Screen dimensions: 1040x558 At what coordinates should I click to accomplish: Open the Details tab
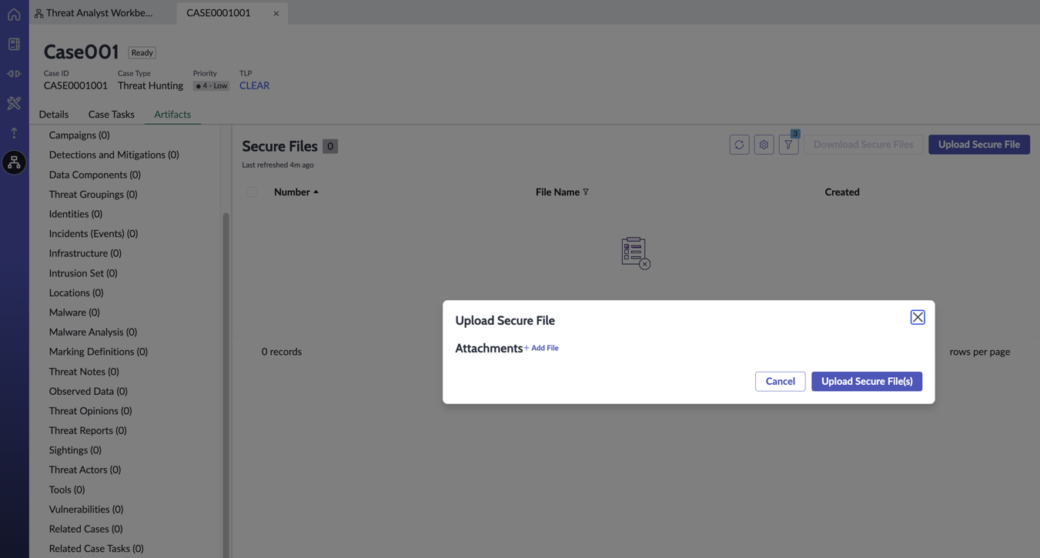(x=54, y=114)
